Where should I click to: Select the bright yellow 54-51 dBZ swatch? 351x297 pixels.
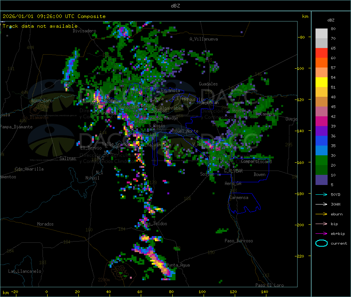[x=321, y=82]
